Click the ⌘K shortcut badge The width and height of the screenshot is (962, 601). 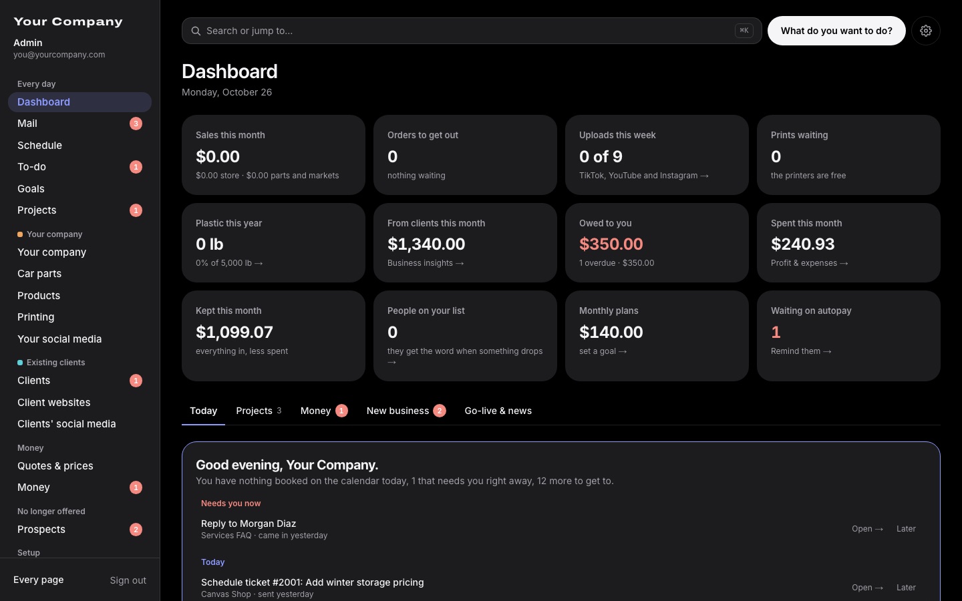coord(744,31)
